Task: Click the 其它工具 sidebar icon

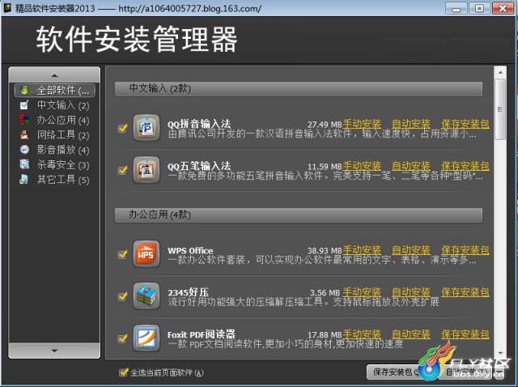Action: click(24, 180)
